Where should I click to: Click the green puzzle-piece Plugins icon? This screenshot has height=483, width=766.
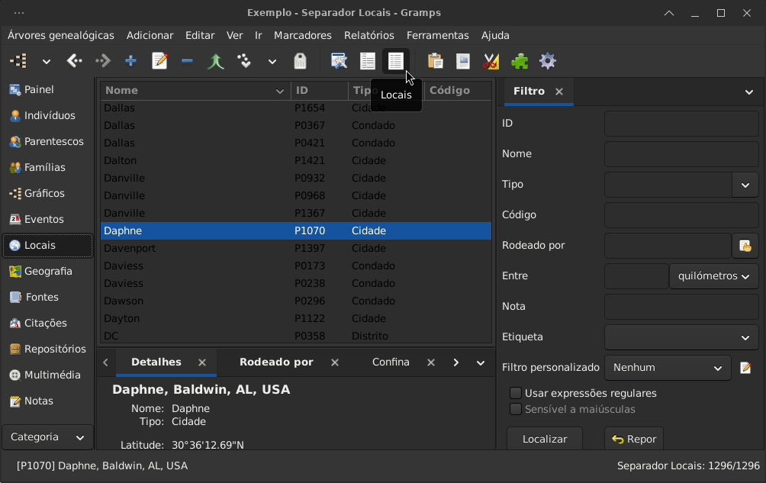click(520, 61)
